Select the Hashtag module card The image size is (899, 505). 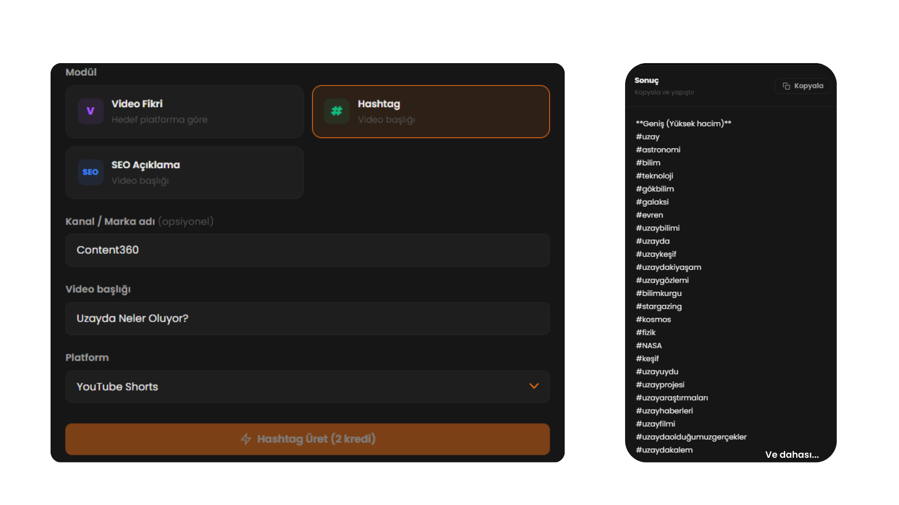coord(430,111)
